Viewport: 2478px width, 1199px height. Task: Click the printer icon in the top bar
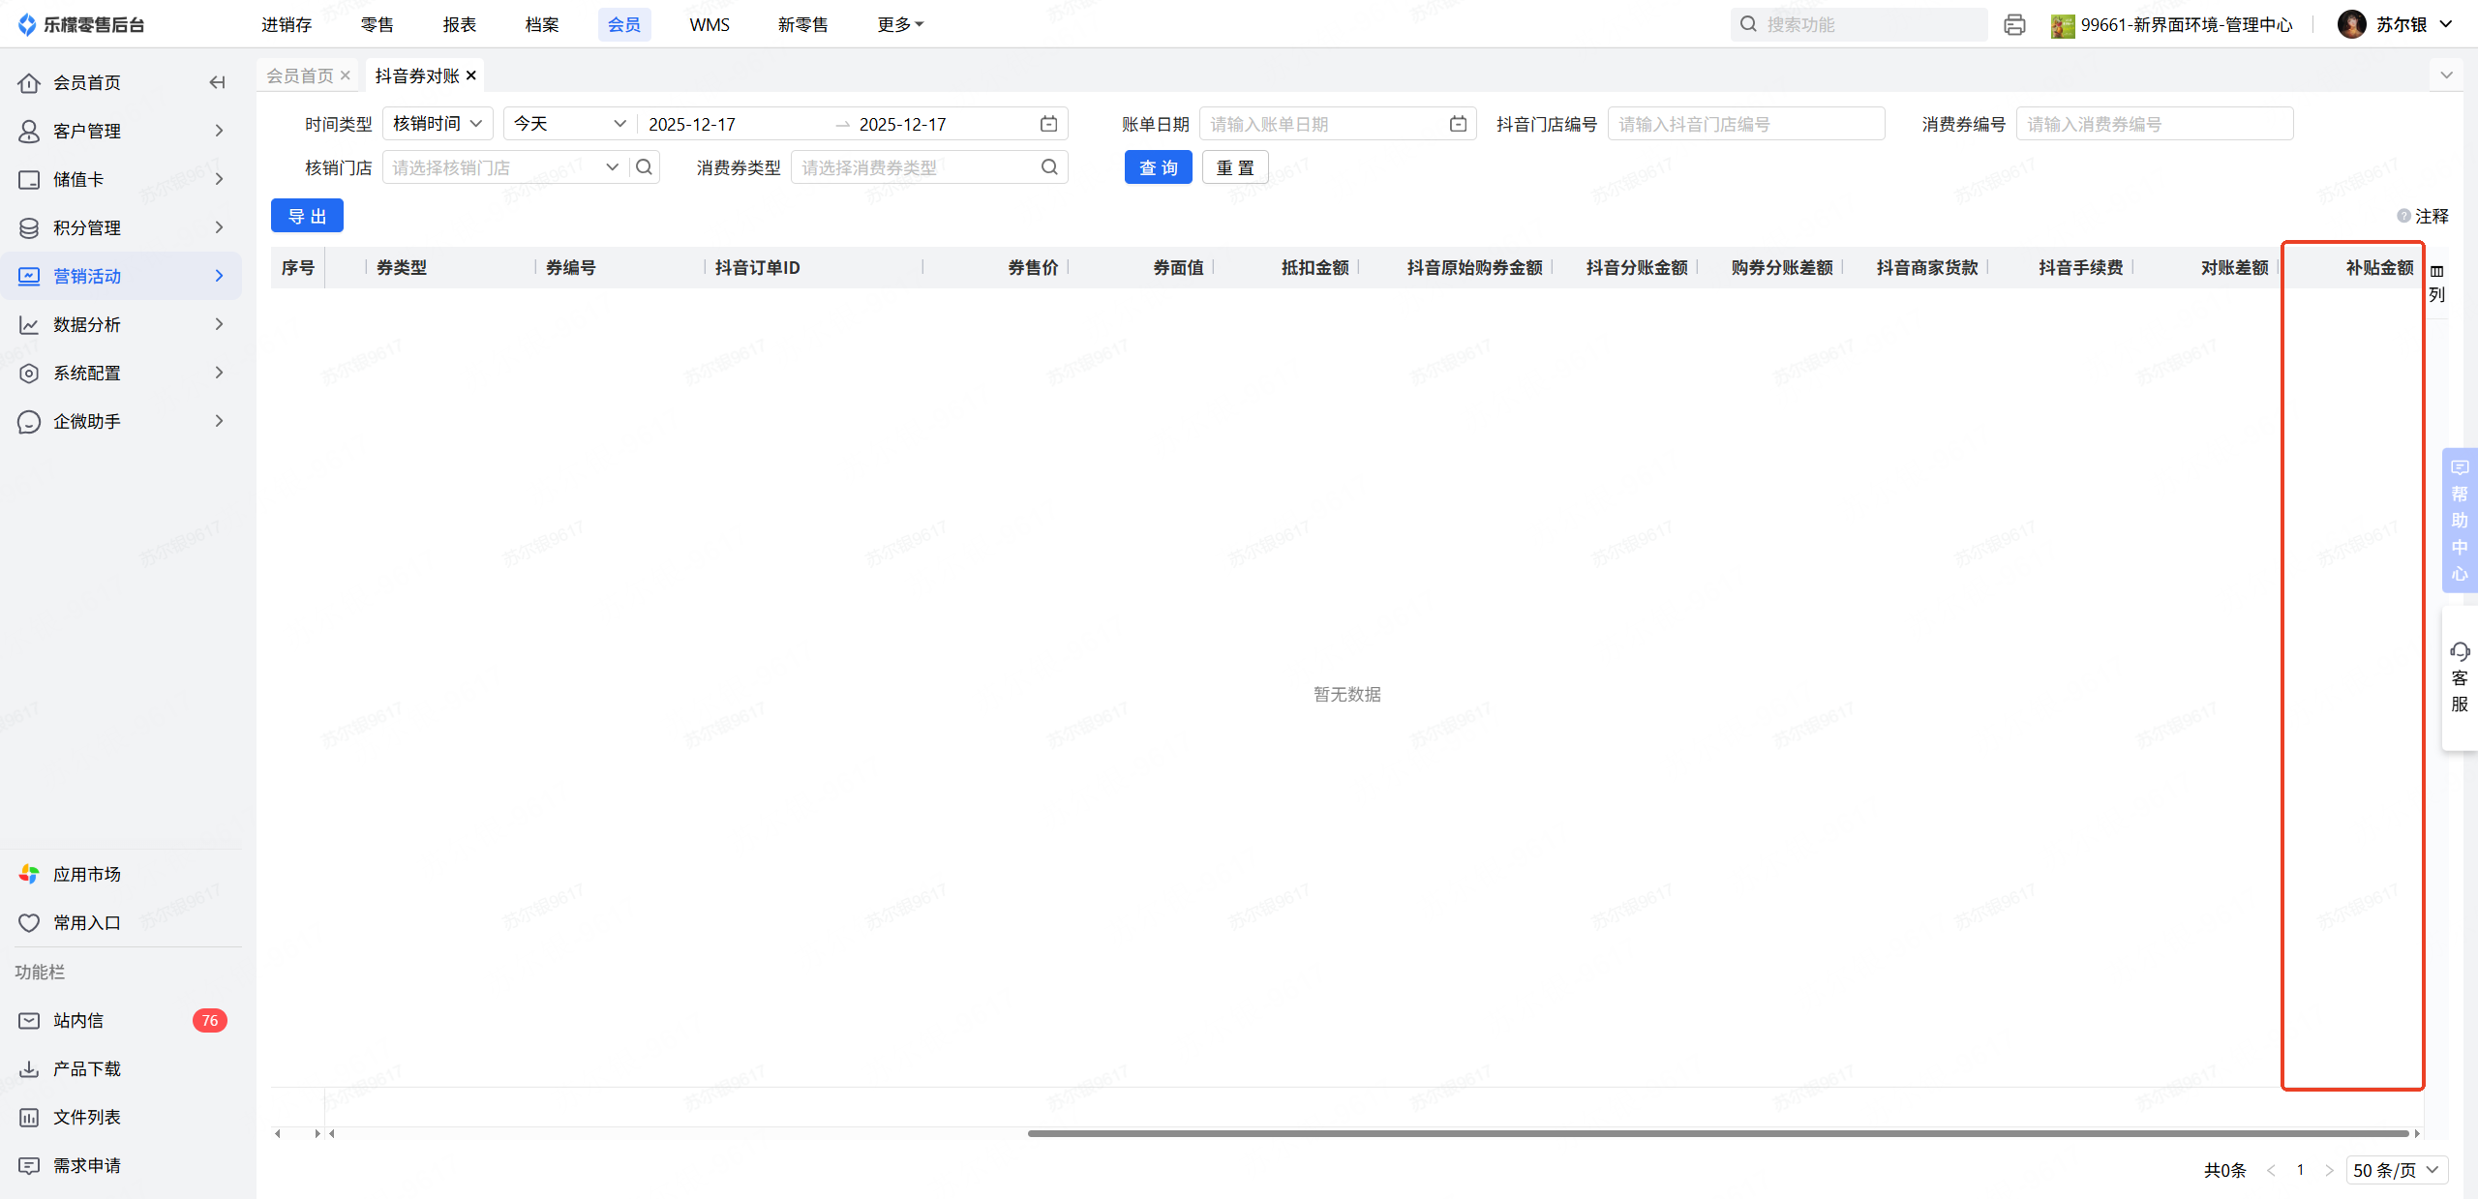(x=2014, y=25)
